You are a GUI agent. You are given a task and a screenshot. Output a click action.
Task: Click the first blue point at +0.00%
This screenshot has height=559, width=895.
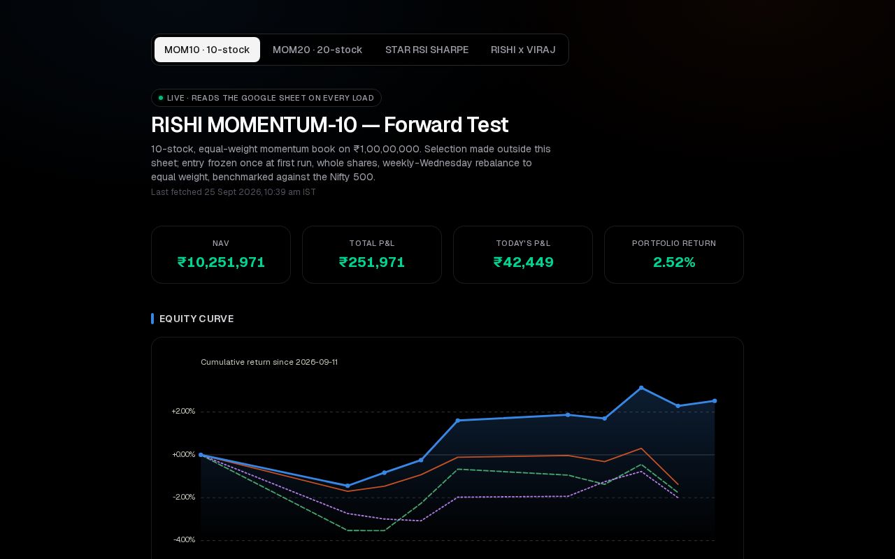(201, 455)
